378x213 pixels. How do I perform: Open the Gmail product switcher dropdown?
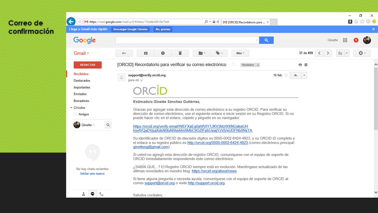click(x=81, y=53)
